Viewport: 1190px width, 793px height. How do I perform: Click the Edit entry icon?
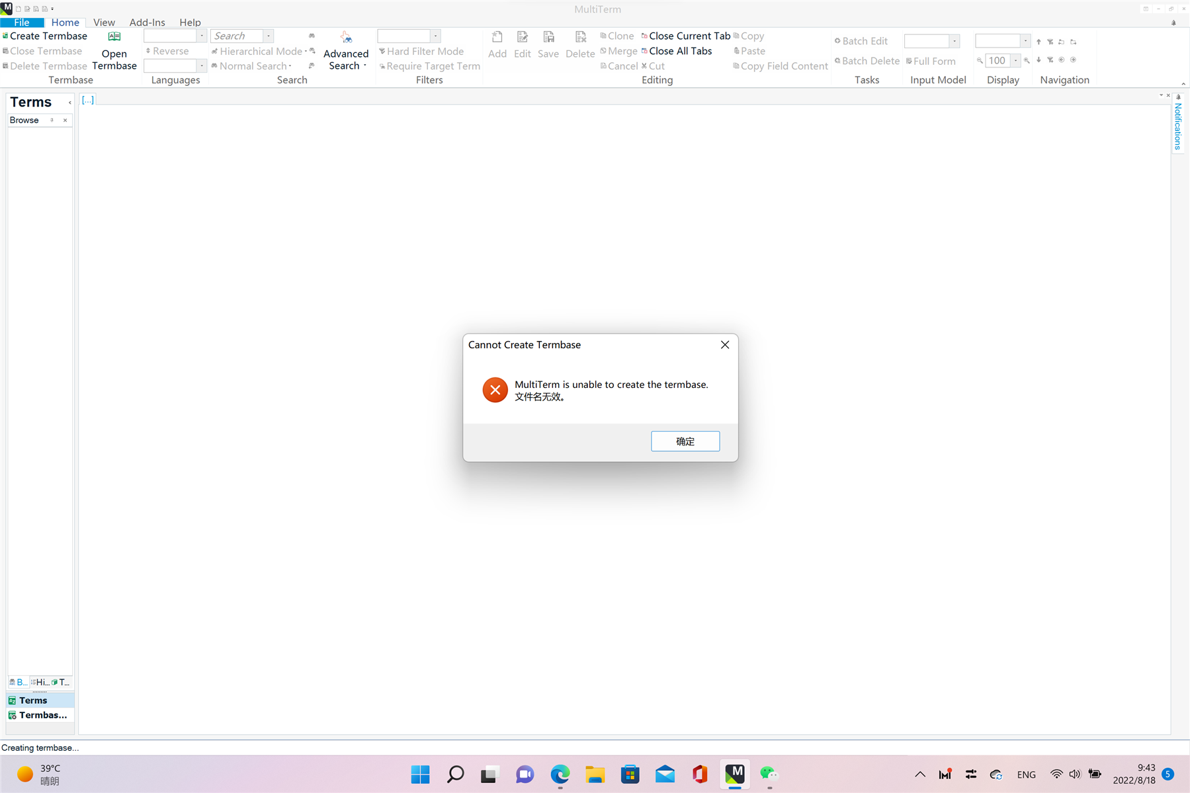(523, 37)
